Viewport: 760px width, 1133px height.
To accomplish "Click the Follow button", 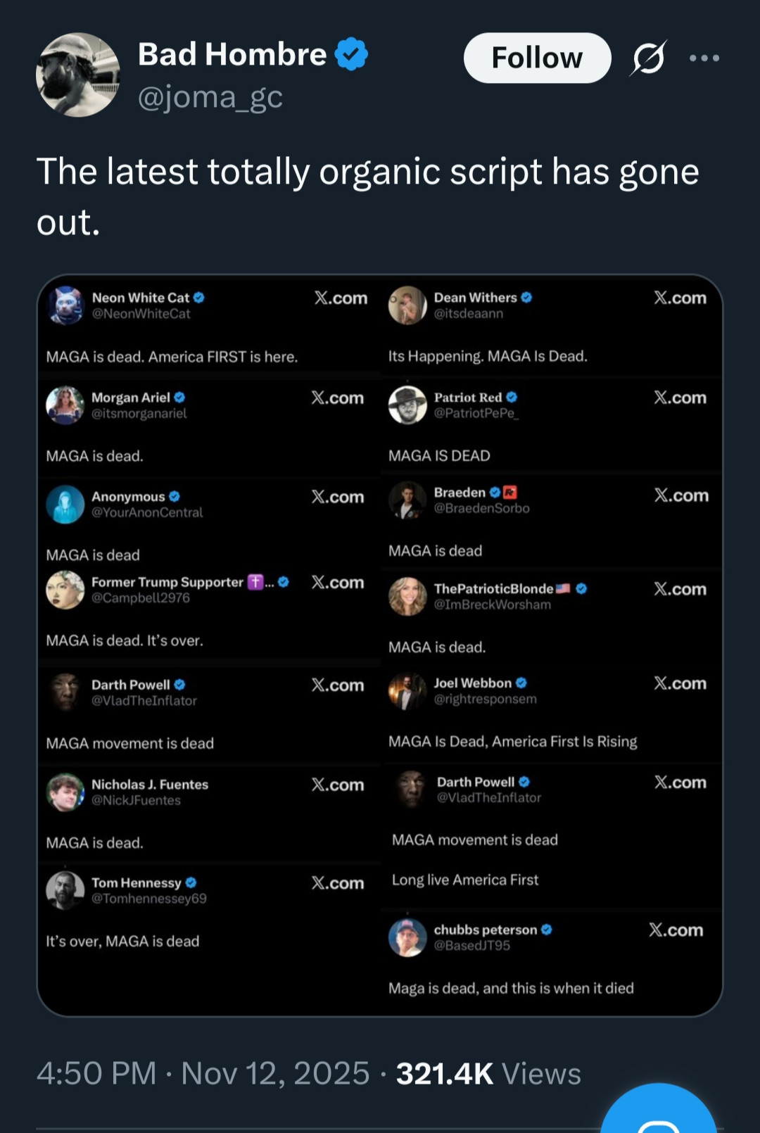I will [x=537, y=58].
